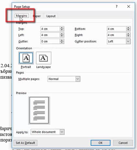Click into the Gutter input field
Screen dimensions: 137x150
[50, 41]
